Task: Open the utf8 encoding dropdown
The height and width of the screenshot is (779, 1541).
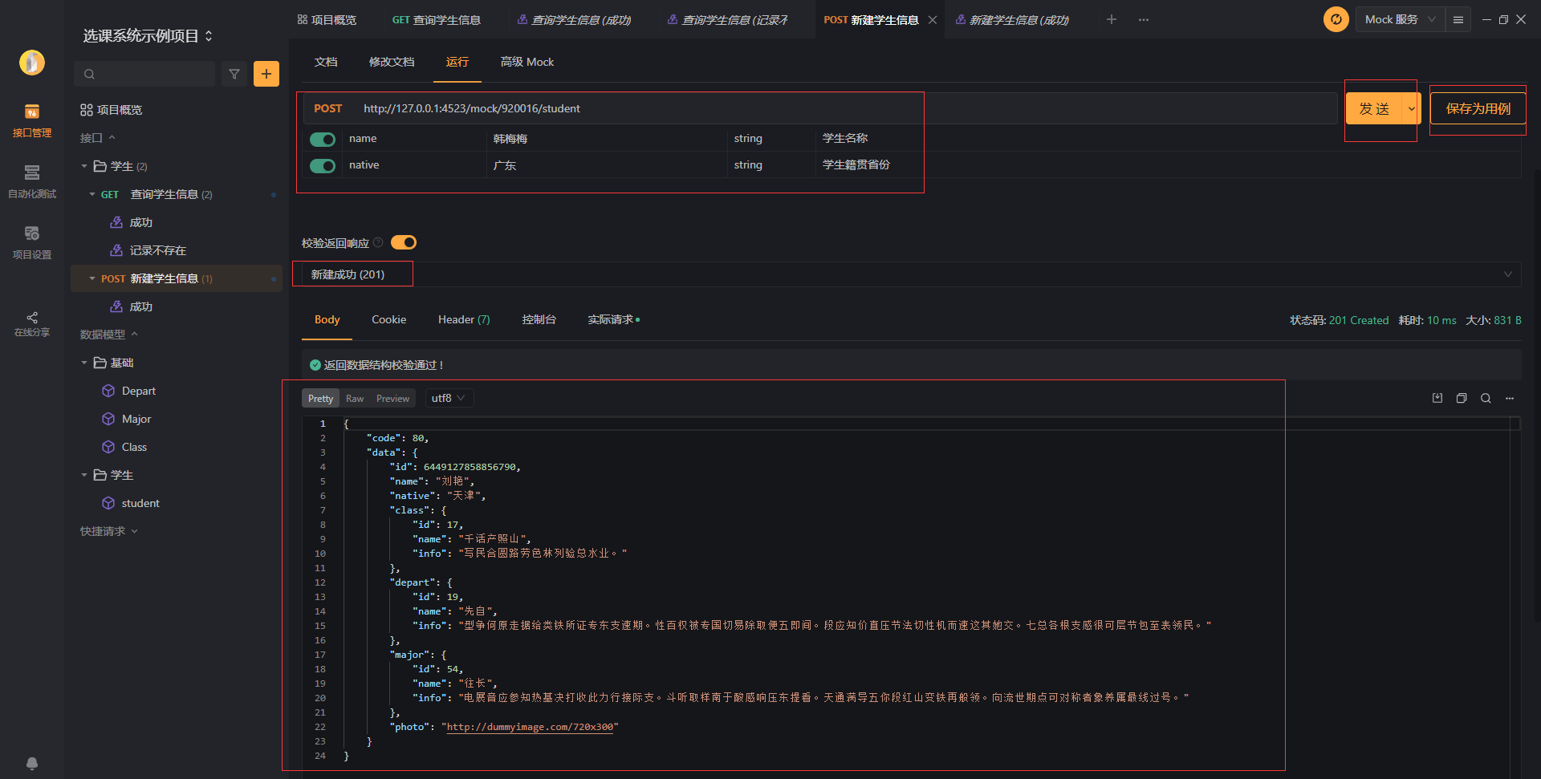Action: pyautogui.click(x=449, y=398)
